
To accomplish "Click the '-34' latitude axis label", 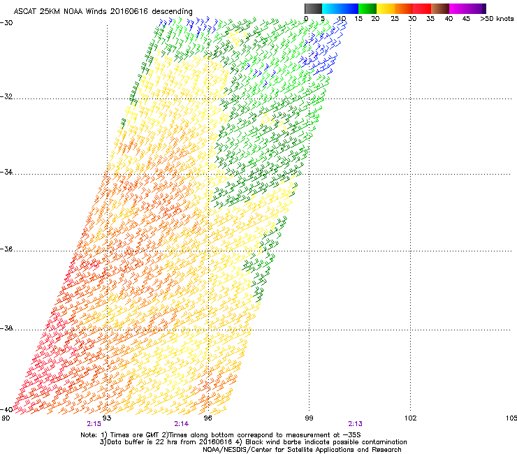I will pos(6,172).
